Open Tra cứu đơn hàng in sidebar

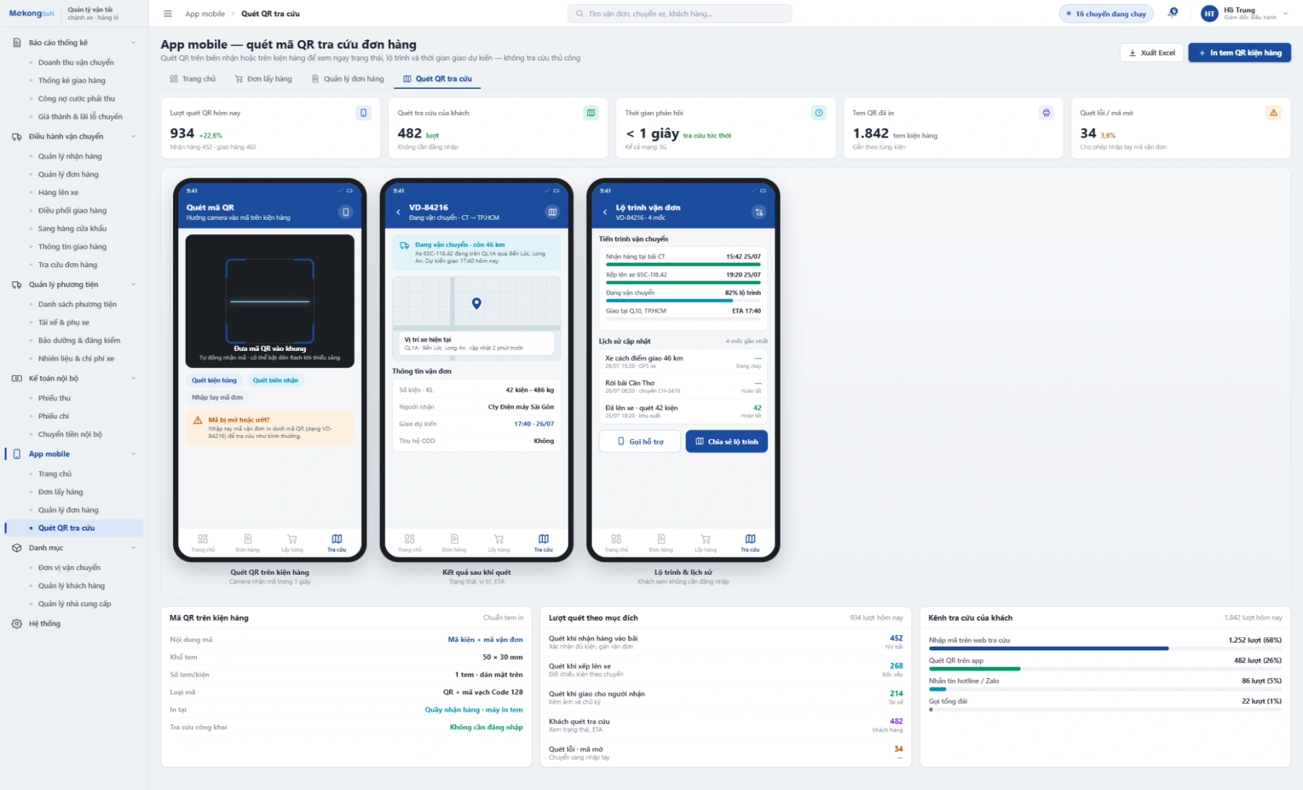68,265
